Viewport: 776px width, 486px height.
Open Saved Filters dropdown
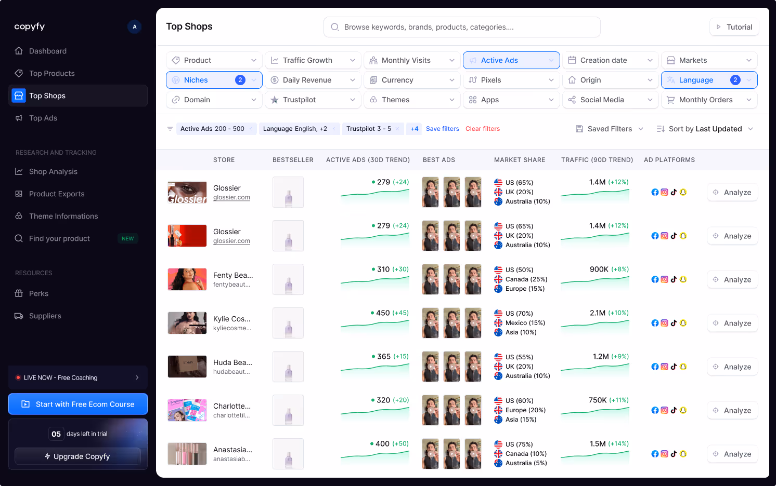tap(610, 129)
